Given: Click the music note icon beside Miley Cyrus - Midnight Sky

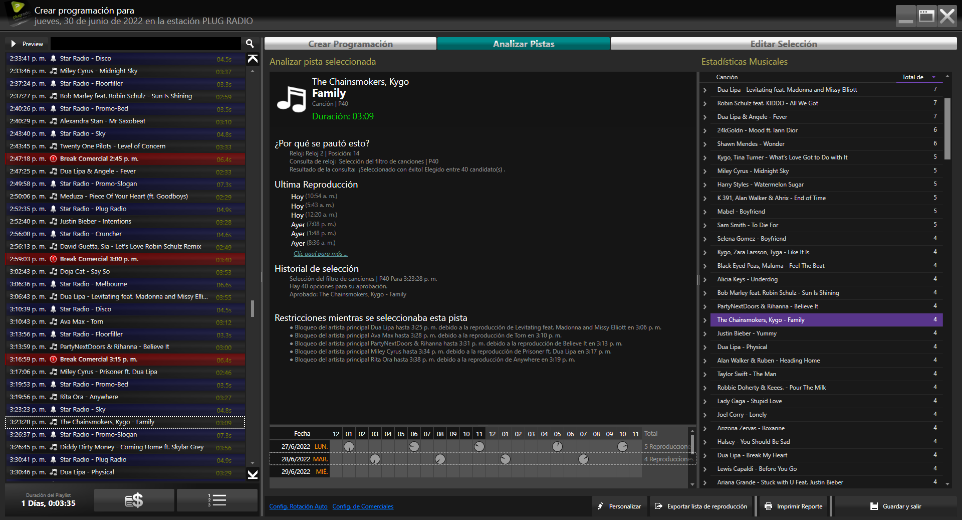Looking at the screenshot, I should pyautogui.click(x=53, y=71).
